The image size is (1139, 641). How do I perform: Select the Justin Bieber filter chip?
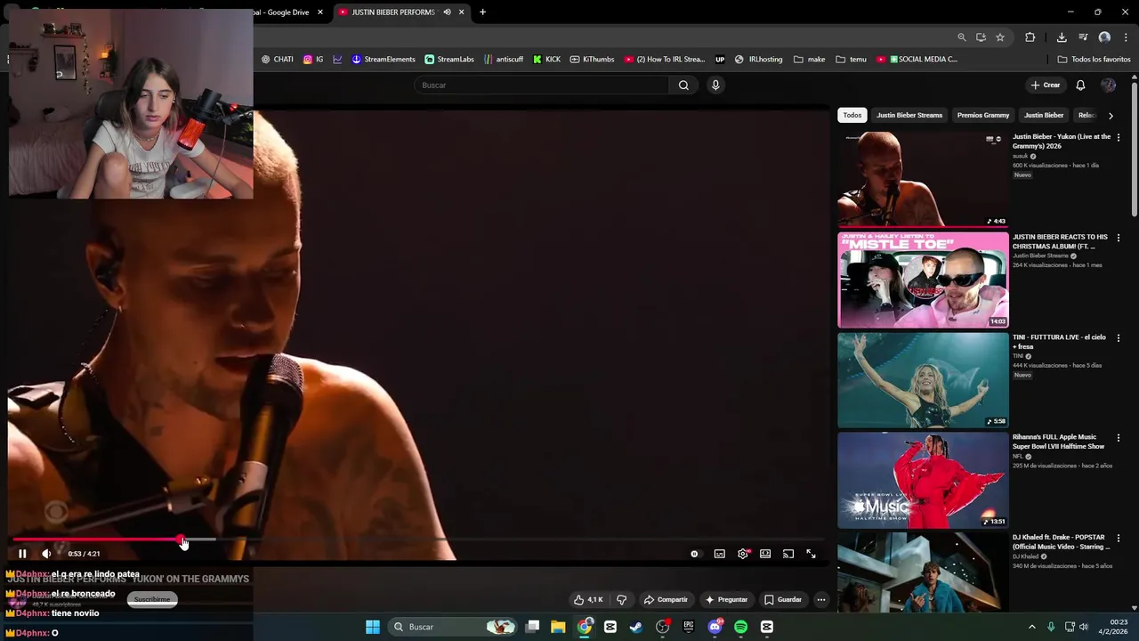point(1044,115)
